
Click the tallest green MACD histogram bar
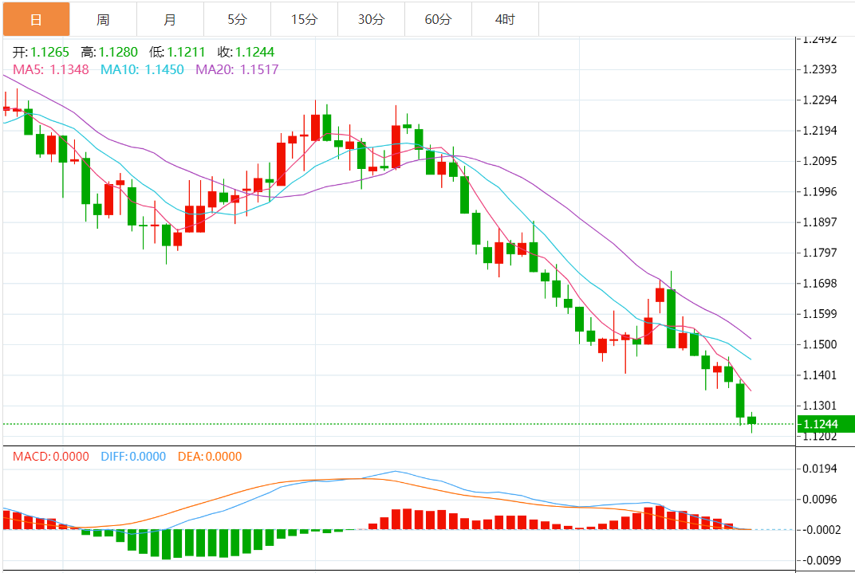pyautogui.click(x=167, y=544)
